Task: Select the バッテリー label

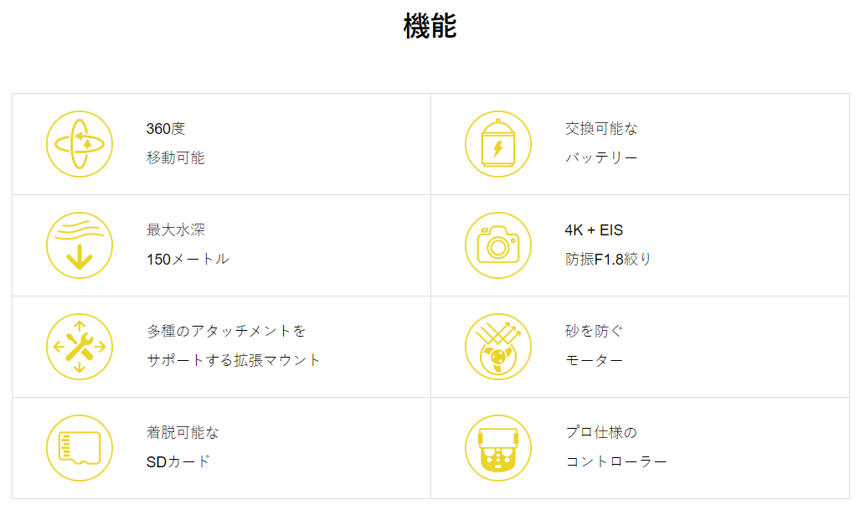Action: (x=601, y=158)
